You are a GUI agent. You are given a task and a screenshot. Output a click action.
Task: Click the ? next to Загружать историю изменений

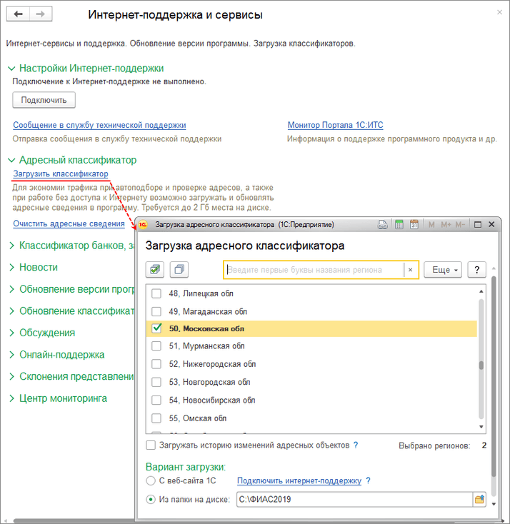[356, 445]
